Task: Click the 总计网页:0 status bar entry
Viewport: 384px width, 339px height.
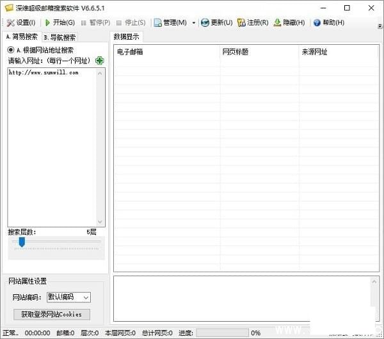Action: 157,333
